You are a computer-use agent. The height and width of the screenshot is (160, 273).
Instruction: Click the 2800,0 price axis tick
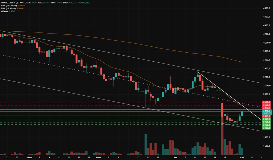266,94
